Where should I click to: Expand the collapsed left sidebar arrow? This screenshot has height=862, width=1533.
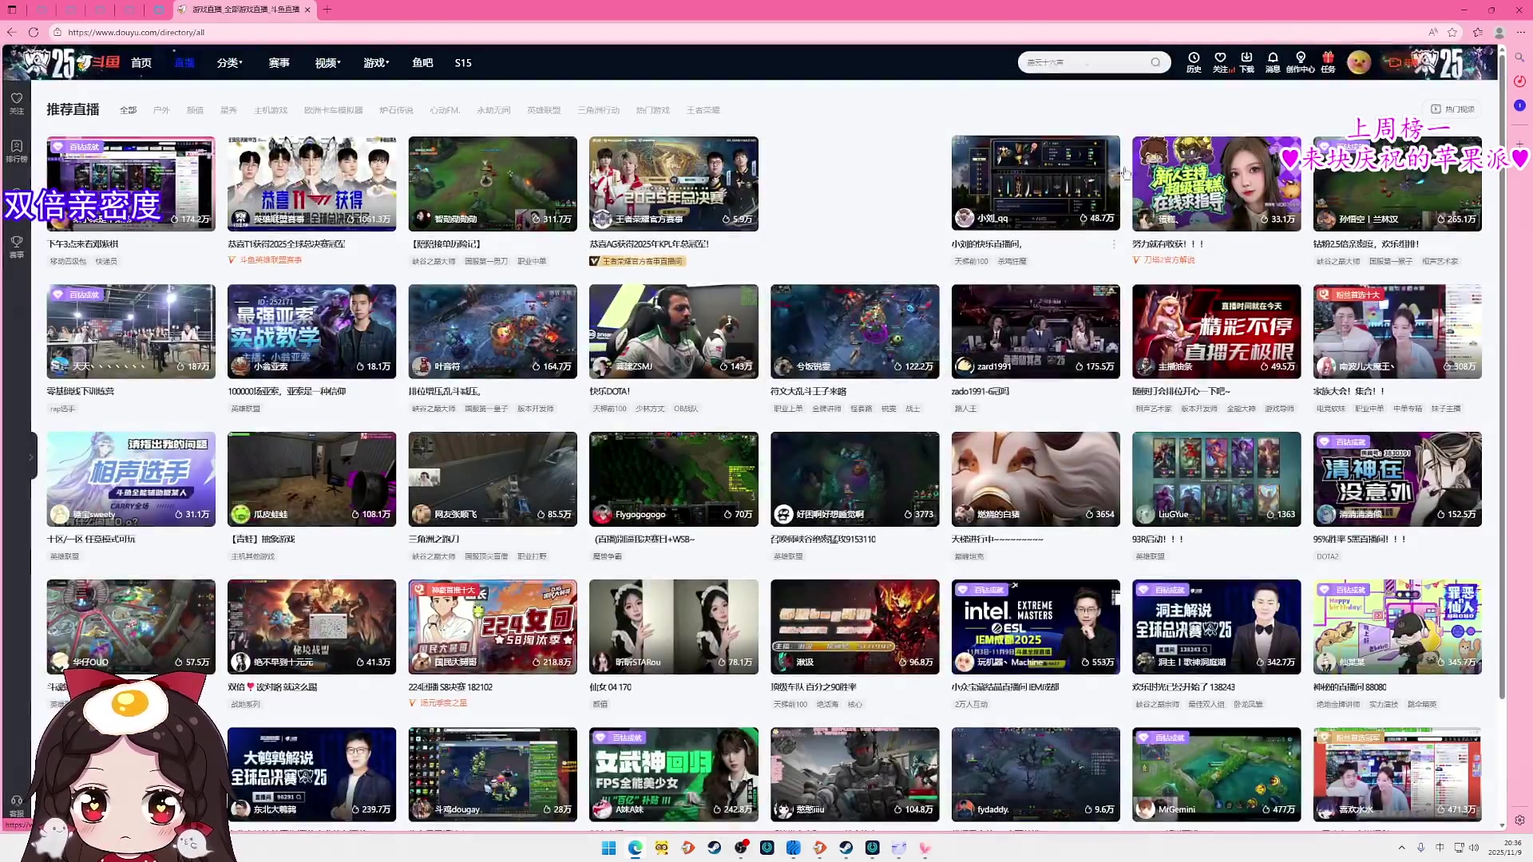tap(31, 457)
